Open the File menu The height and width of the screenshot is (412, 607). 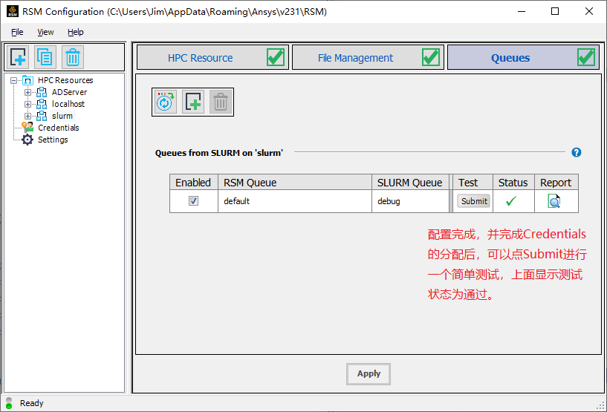17,32
